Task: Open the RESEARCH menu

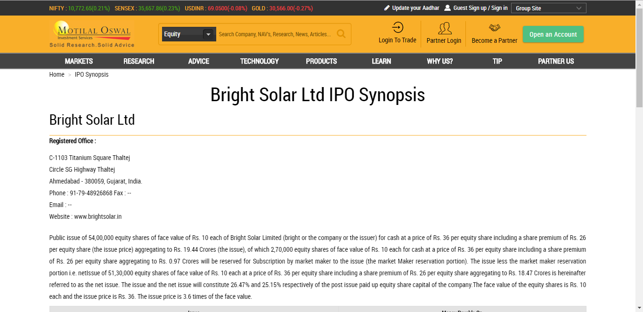Action: 139,61
